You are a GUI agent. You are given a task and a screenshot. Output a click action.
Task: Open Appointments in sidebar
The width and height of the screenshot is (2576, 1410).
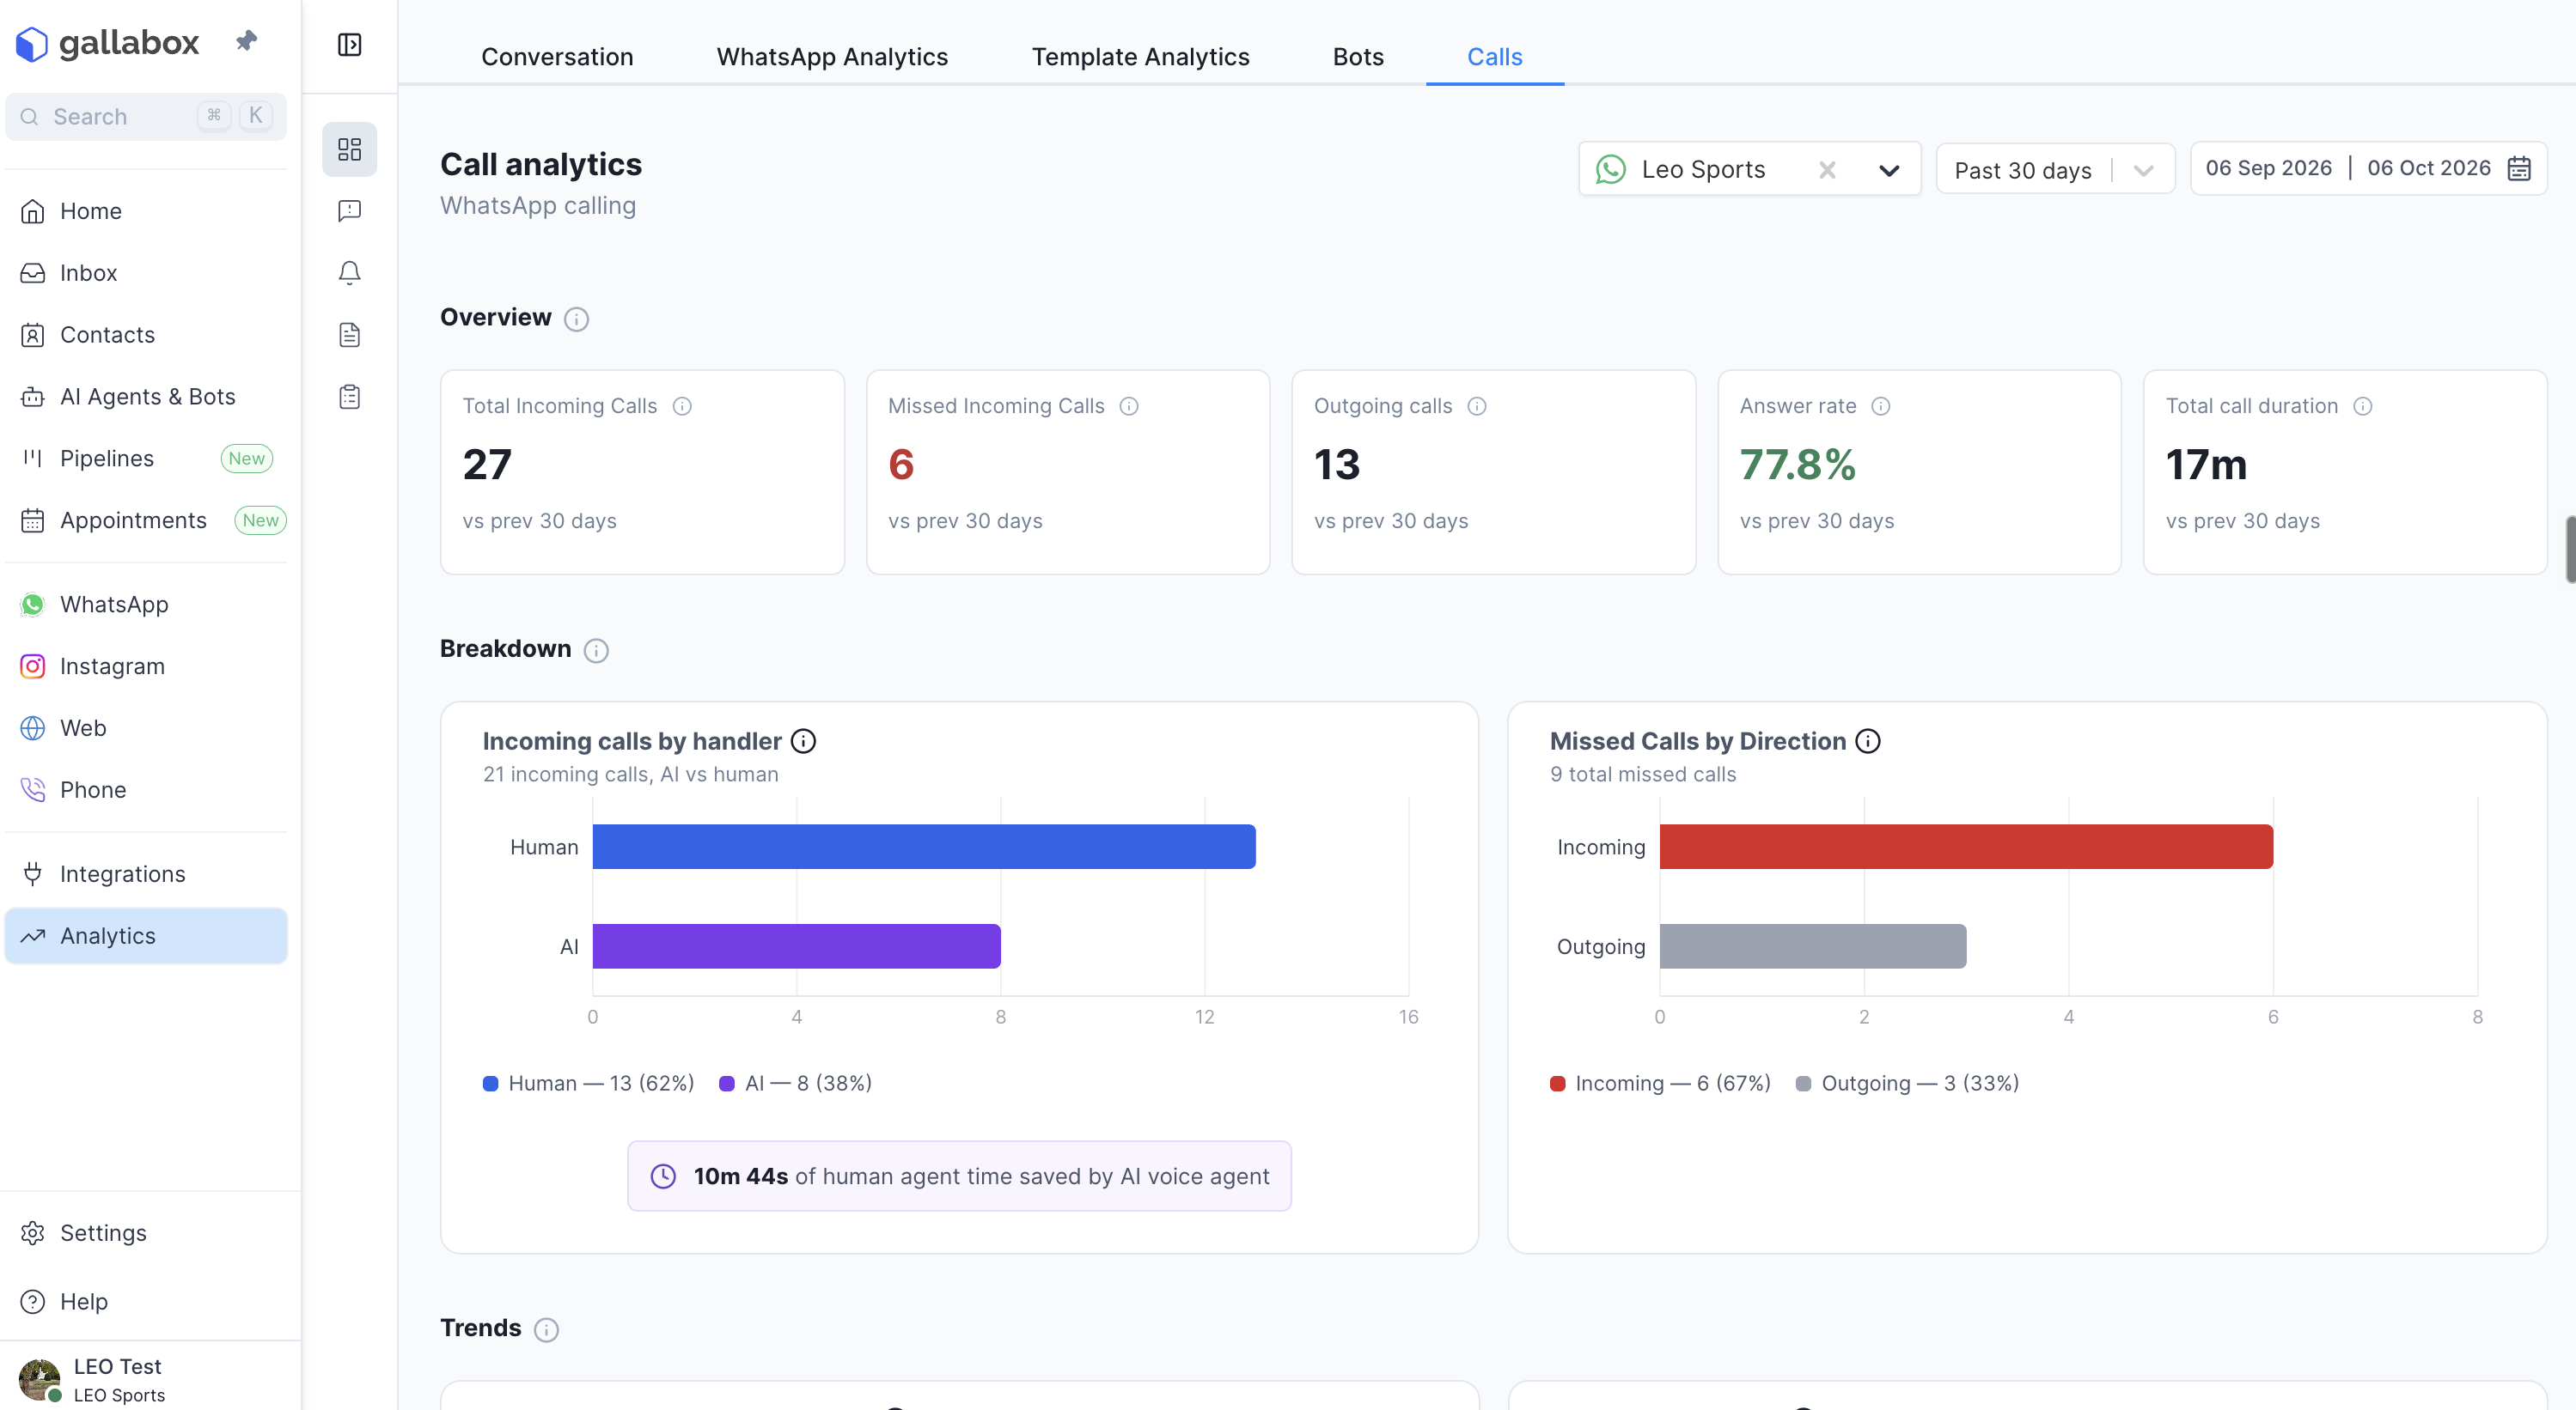coord(146,520)
